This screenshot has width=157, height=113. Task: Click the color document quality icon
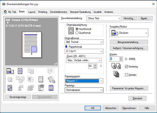click(10, 88)
